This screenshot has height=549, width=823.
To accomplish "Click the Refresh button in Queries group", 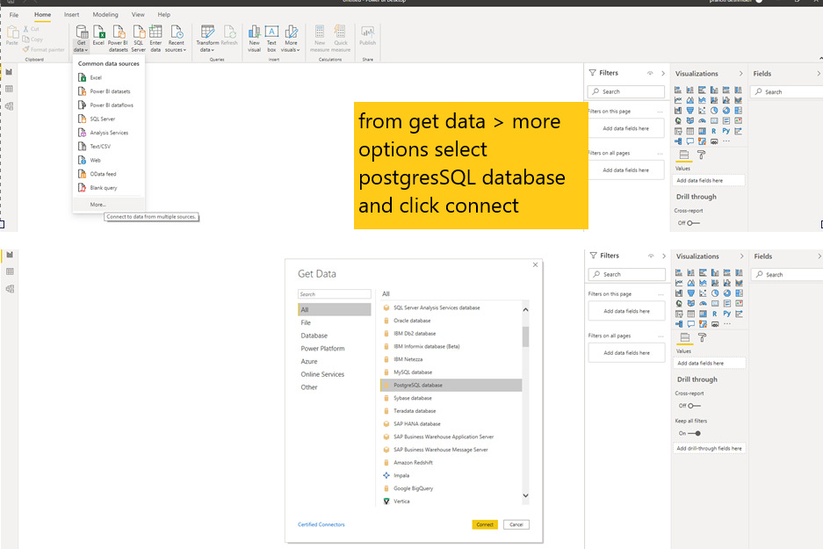I will 229,34.
